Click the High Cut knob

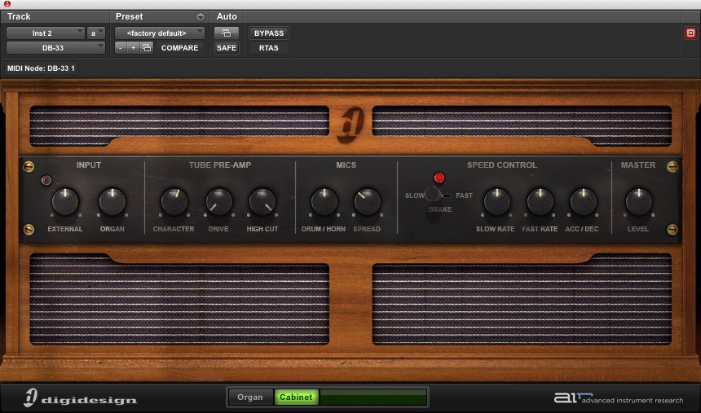point(262,201)
